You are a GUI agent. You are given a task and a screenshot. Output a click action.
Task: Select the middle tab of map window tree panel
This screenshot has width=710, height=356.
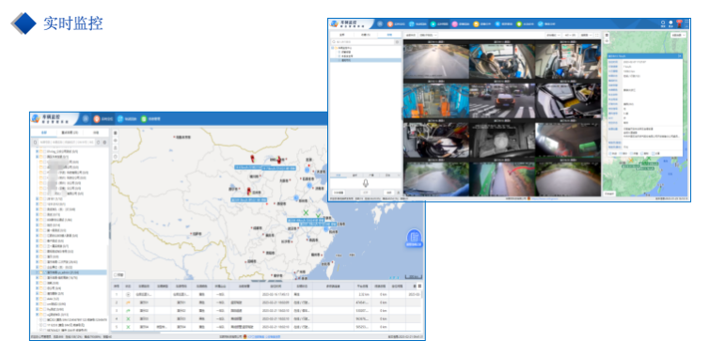coord(70,132)
